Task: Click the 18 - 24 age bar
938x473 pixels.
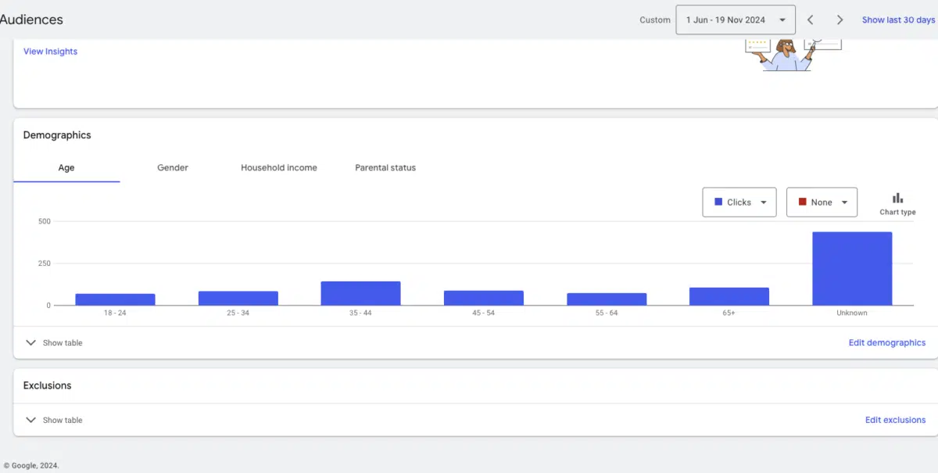Action: click(115, 299)
